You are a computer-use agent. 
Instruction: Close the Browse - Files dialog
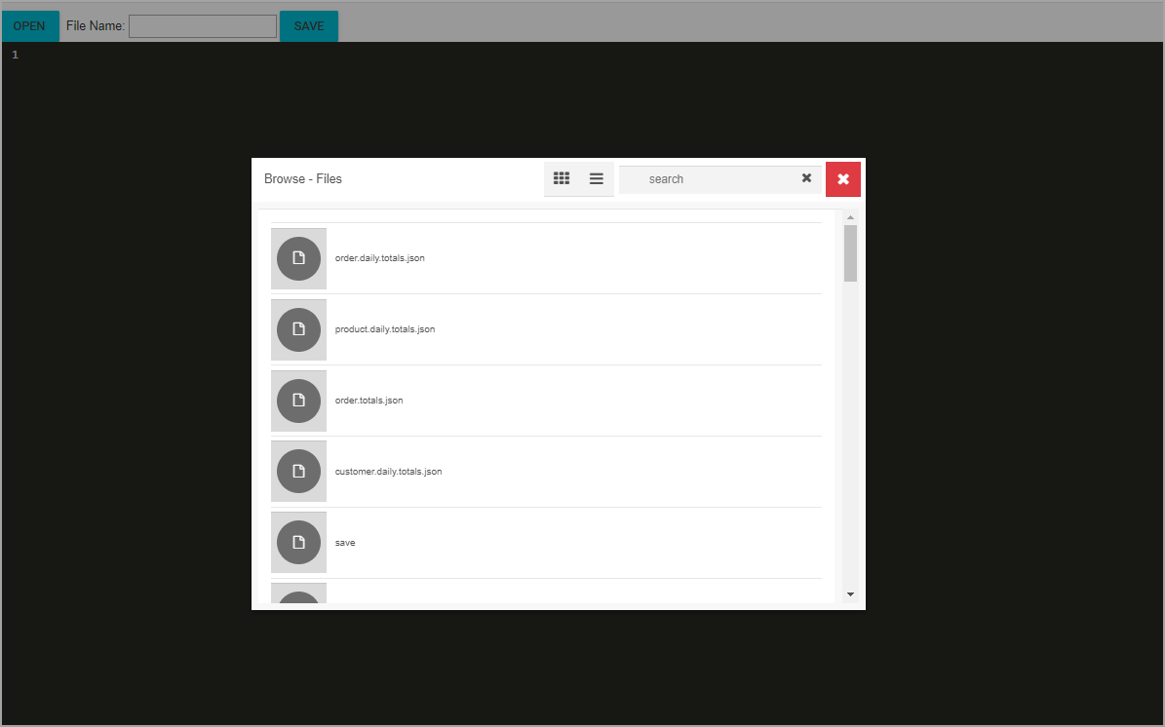[x=843, y=179]
